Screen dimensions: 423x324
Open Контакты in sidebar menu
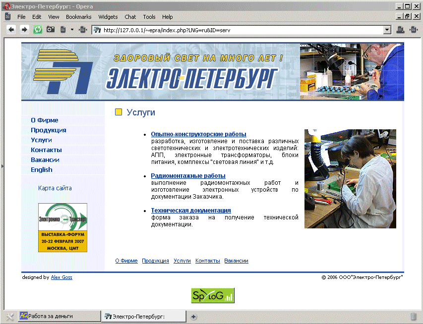point(46,150)
